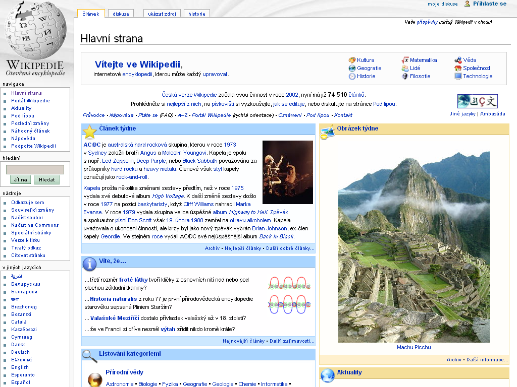
Task: Open the článek tab
Action: point(91,14)
